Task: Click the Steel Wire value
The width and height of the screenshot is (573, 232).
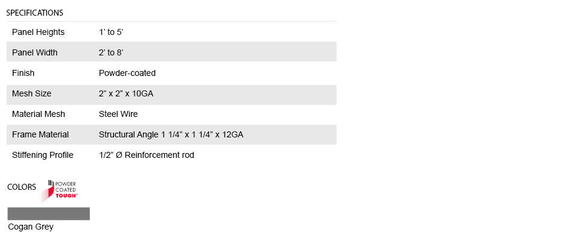Action: pyautogui.click(x=118, y=114)
